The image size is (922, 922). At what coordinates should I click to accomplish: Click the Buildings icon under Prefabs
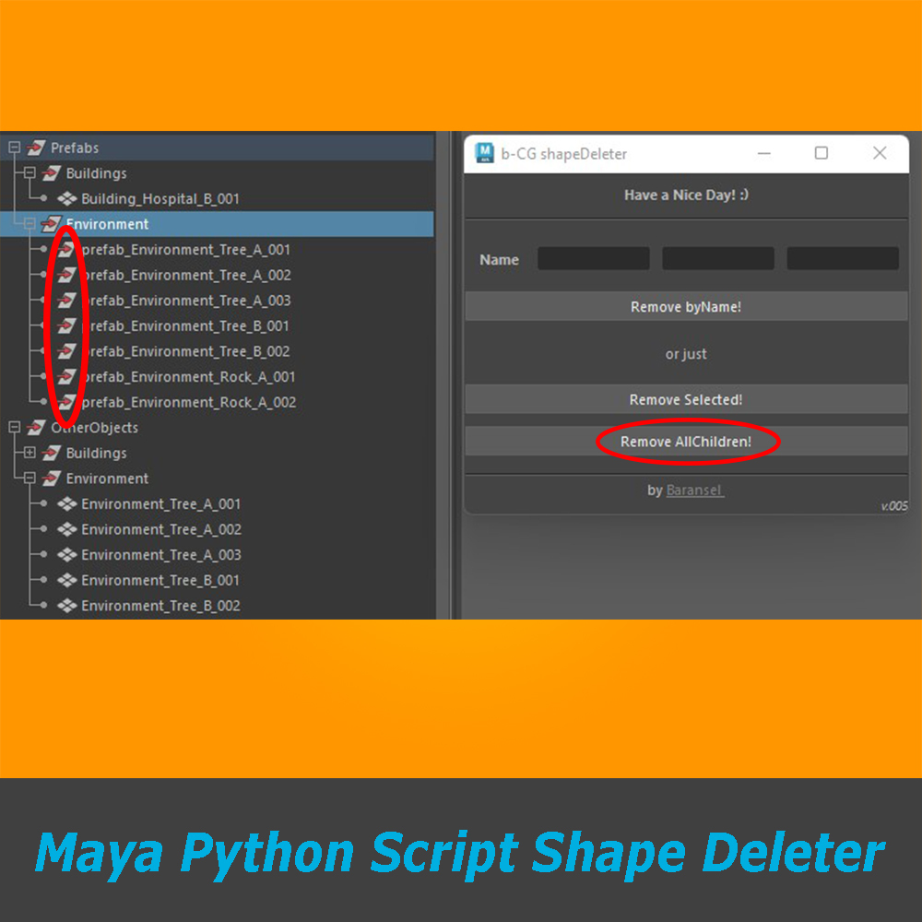pyautogui.click(x=51, y=173)
